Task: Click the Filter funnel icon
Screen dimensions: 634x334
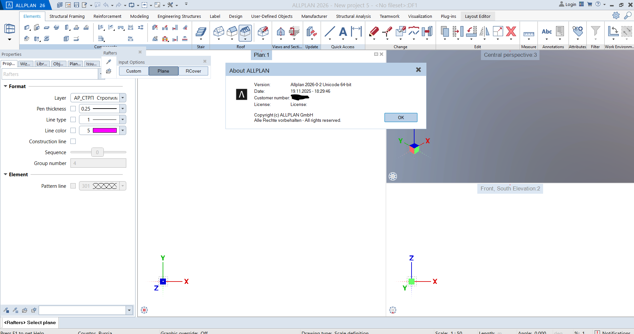Action: click(x=595, y=31)
